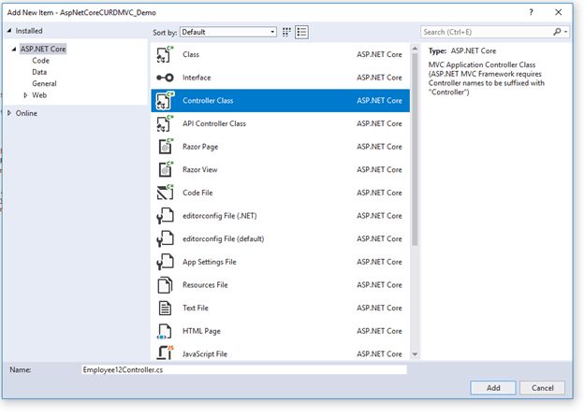
Task: Select the JavaScript File icon
Action: click(x=165, y=352)
